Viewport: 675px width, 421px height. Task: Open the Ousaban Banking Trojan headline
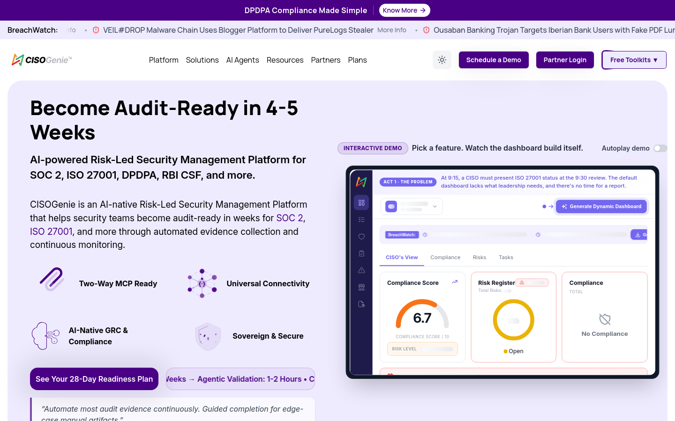[x=554, y=30]
